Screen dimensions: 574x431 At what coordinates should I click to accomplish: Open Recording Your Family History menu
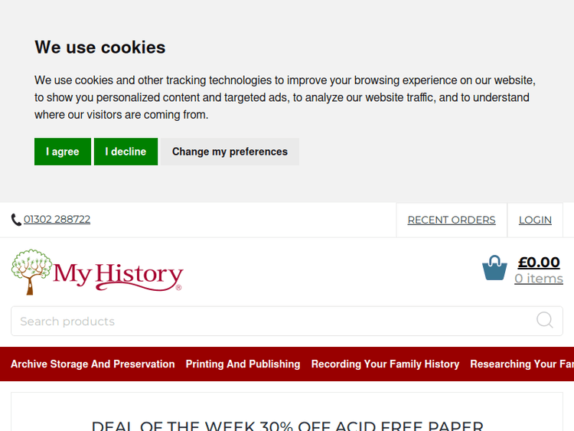(x=385, y=364)
